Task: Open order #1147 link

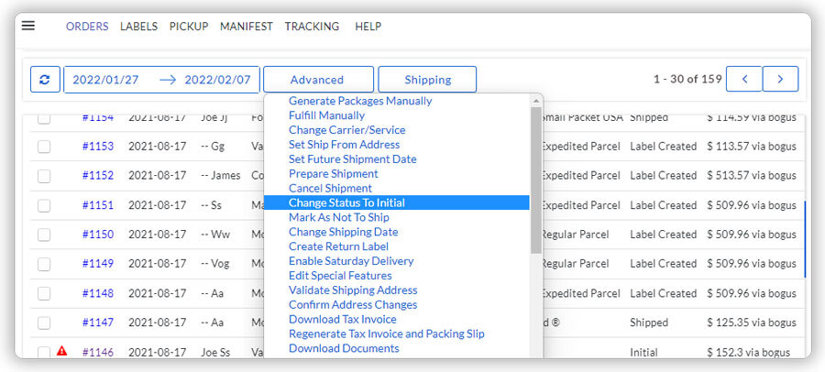Action: click(97, 323)
